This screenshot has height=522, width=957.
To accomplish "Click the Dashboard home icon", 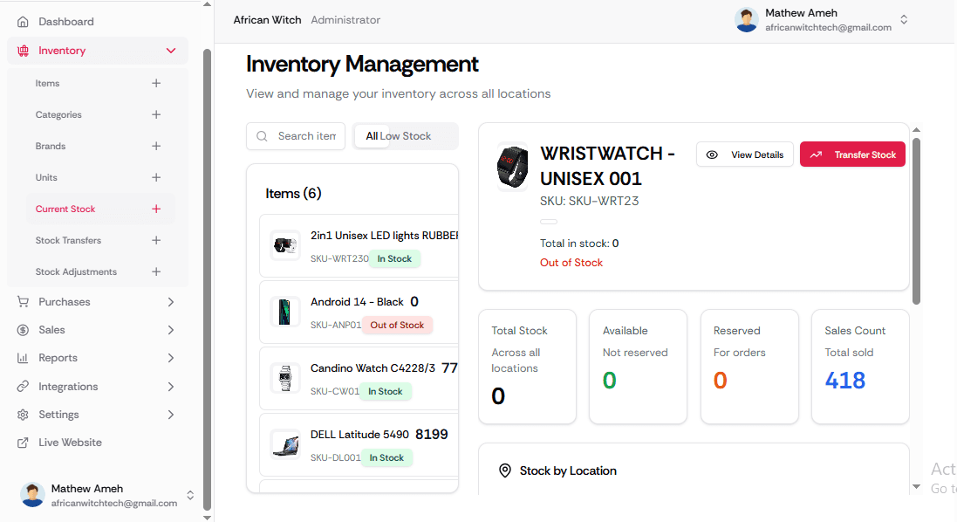I will coord(22,21).
